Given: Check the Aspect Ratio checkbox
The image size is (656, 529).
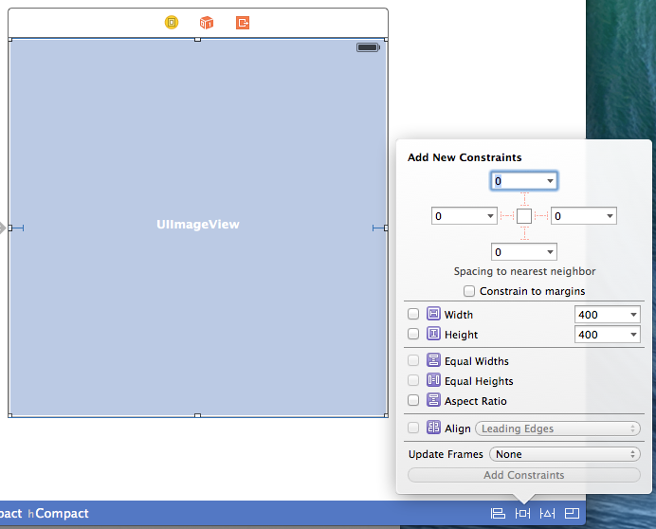Looking at the screenshot, I should 413,400.
